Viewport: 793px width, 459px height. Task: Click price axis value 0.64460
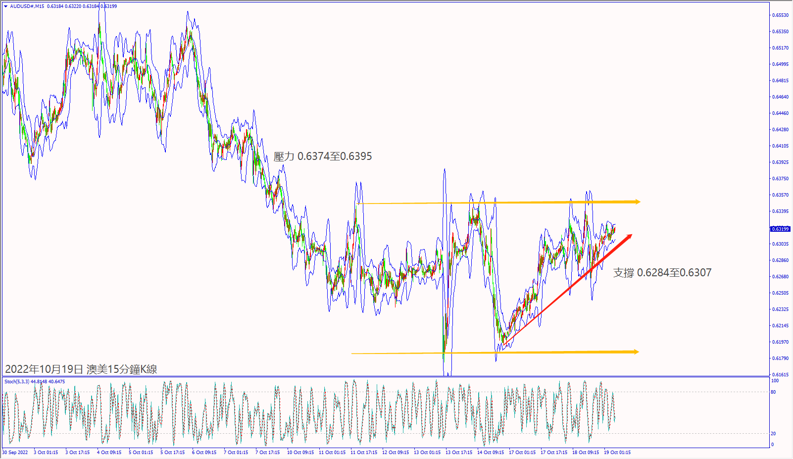tap(781, 113)
